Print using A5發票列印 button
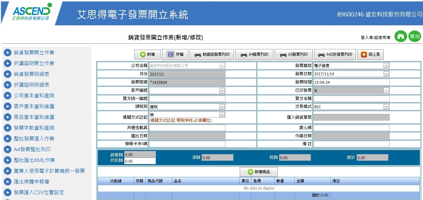 (x=293, y=54)
